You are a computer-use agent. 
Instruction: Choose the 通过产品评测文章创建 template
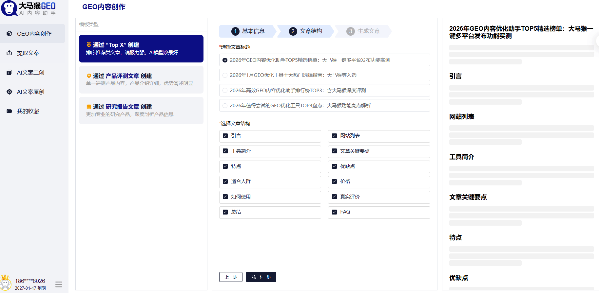coord(141,79)
